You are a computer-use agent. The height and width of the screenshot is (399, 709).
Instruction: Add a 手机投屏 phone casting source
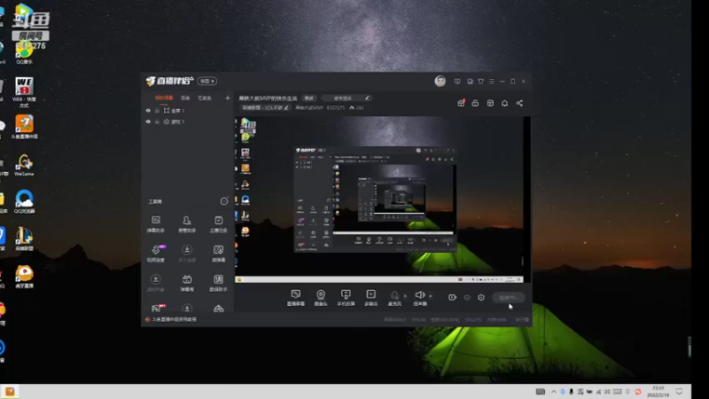click(x=346, y=298)
